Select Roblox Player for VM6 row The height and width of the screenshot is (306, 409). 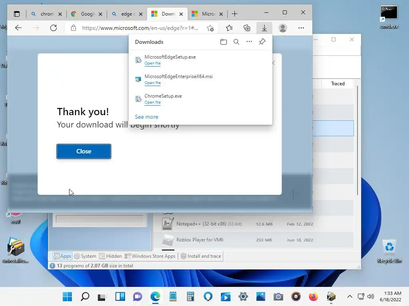tap(253, 240)
